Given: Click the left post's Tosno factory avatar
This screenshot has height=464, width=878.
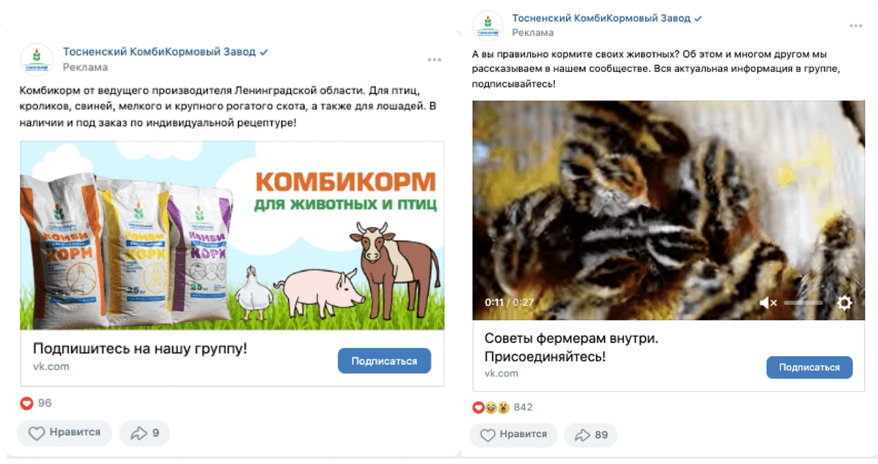Looking at the screenshot, I should click(x=37, y=59).
